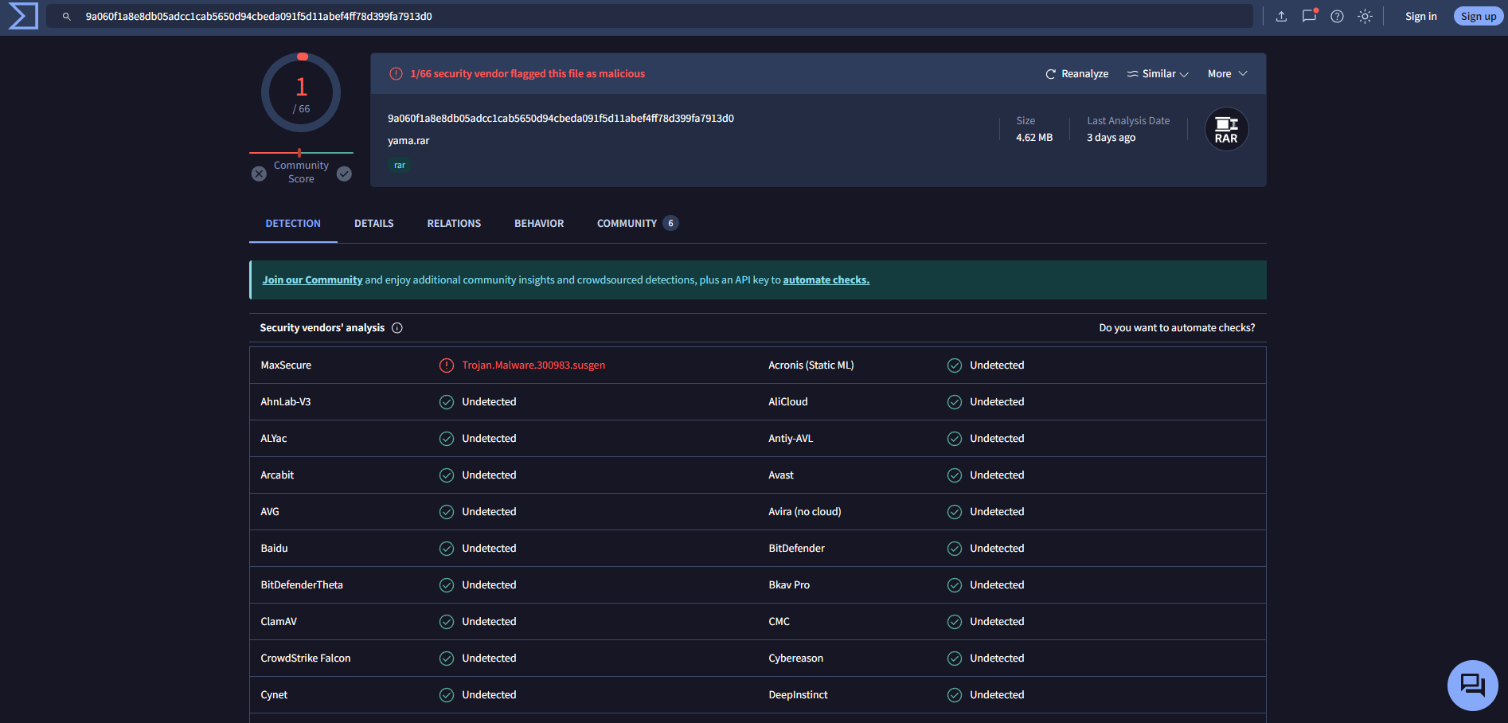
Task: Click the DeepInstinct Undetected check icon
Action: tap(955, 695)
